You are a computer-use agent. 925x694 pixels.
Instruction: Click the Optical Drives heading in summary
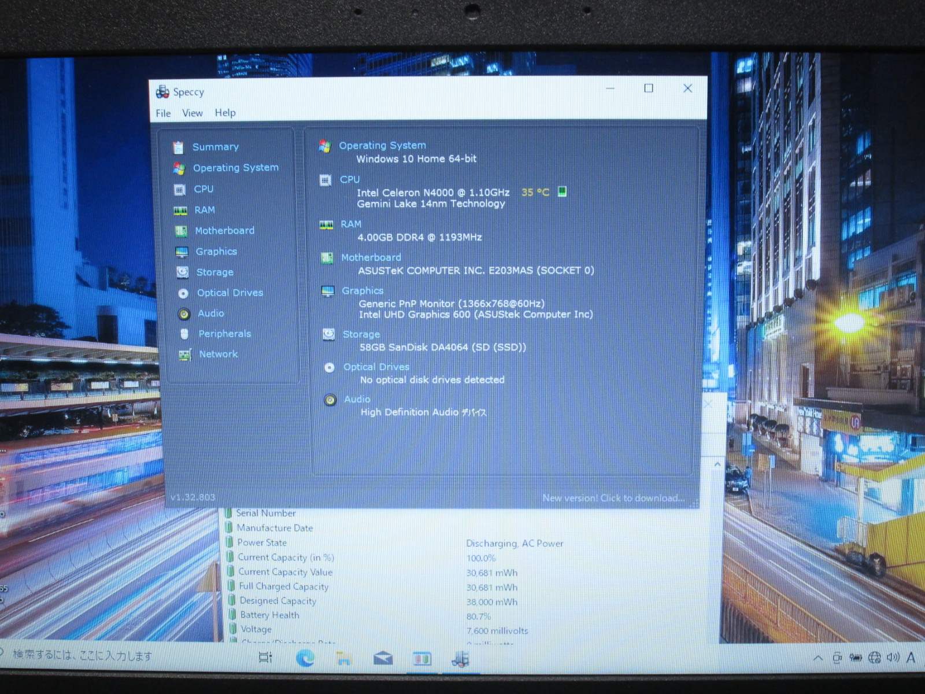[376, 367]
